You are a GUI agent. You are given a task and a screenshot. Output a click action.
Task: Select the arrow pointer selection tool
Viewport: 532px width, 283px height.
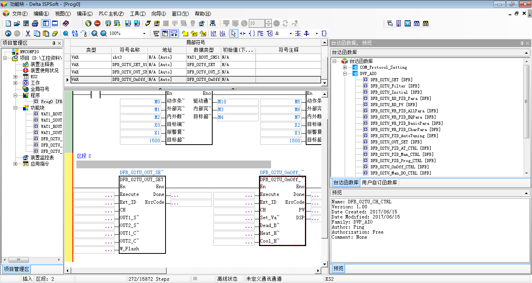(233, 33)
